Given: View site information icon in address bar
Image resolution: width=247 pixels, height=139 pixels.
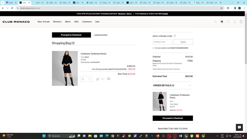Looking at the screenshot, I should (18, 8).
